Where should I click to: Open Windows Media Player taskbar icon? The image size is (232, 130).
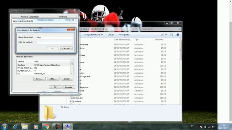[36, 127]
